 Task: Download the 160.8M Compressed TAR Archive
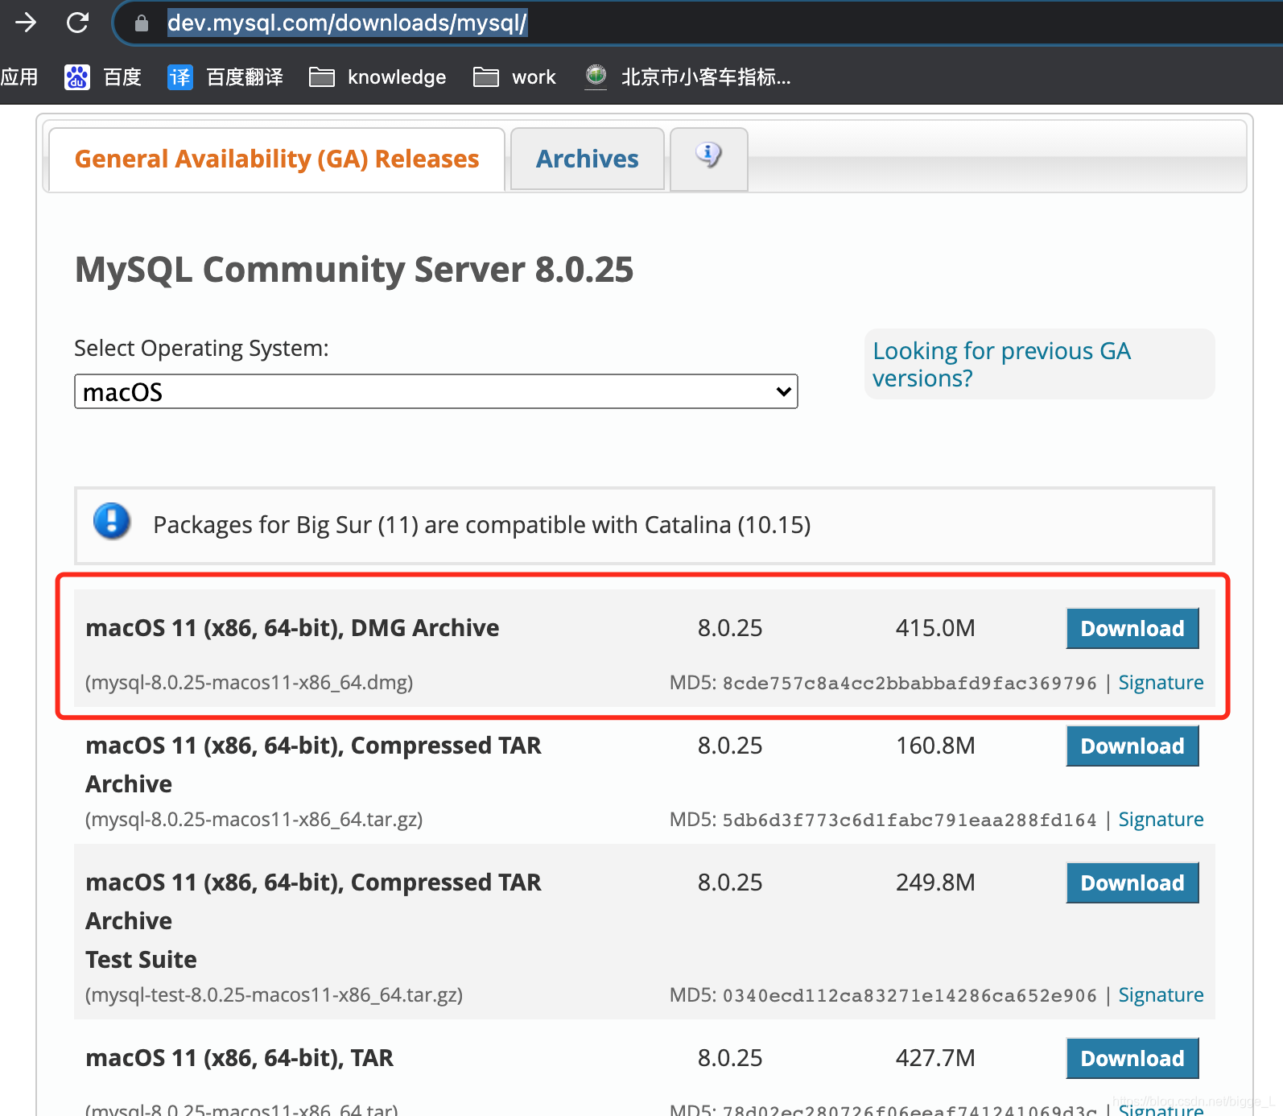coord(1132,746)
